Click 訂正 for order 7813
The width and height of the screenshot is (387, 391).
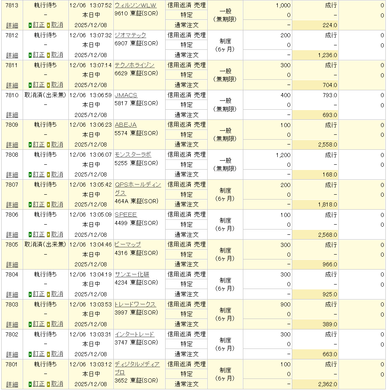[x=38, y=25]
